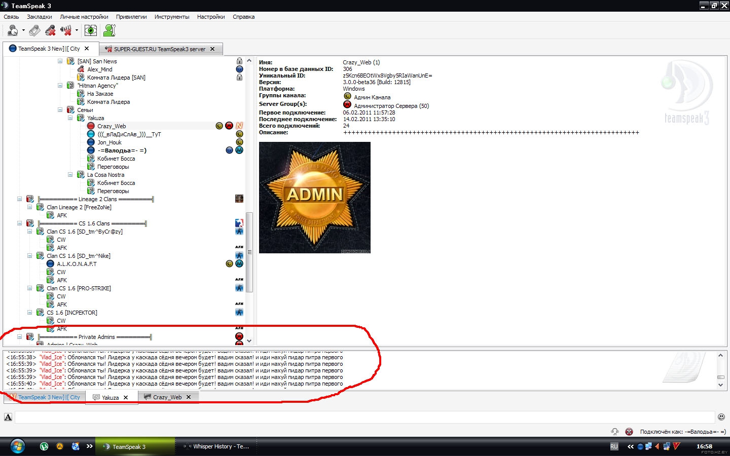Click orange N badge next to Crazy_Web
Screen dimensions: 730x456
pyautogui.click(x=239, y=126)
